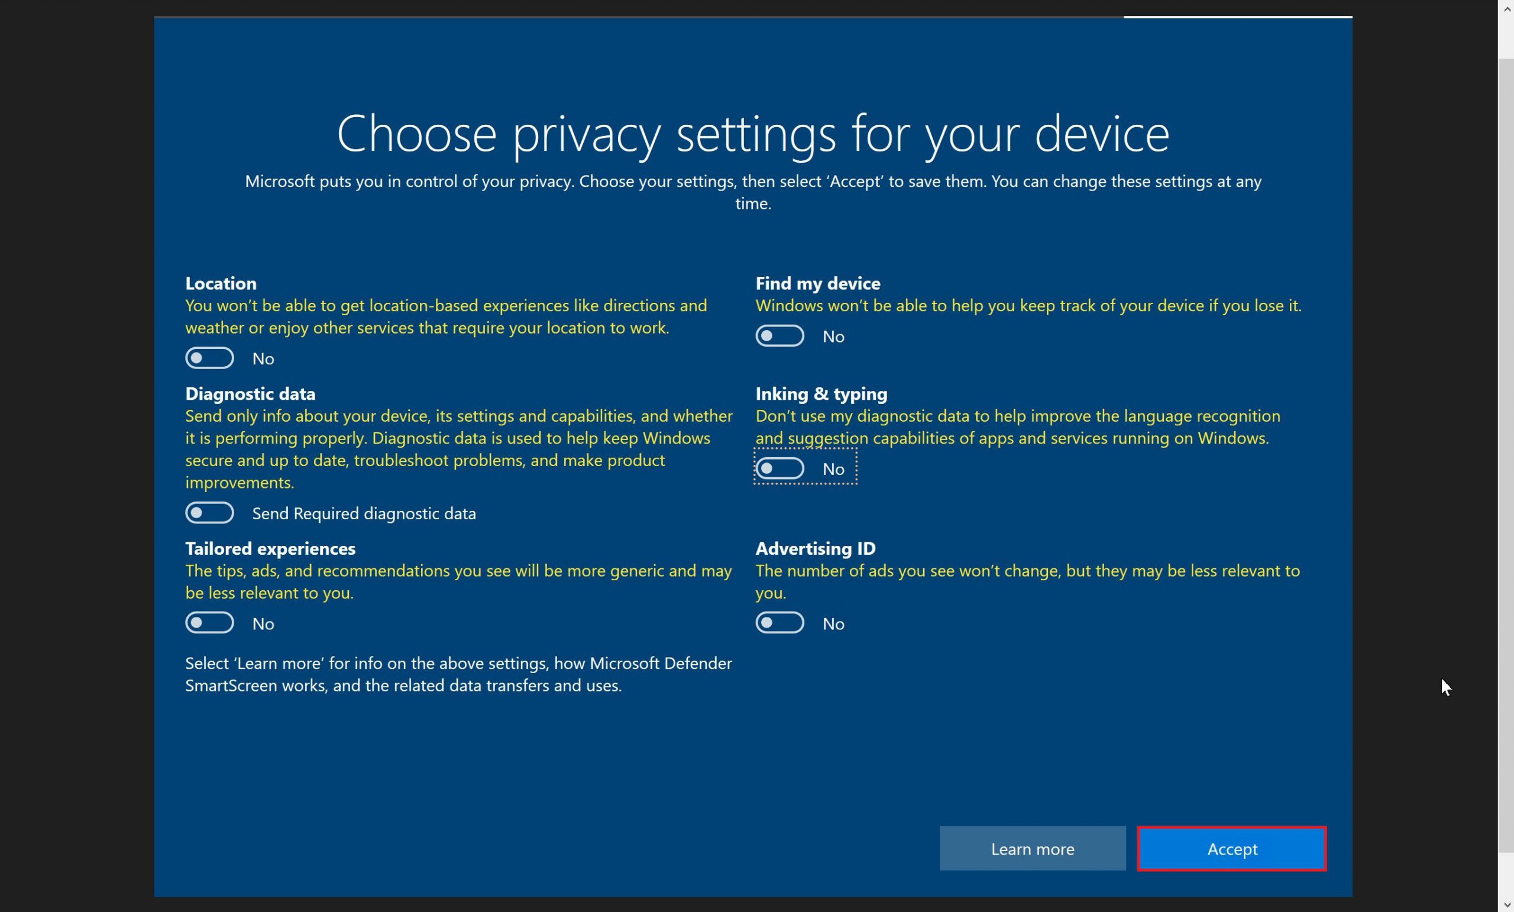Screen dimensions: 1514x912
Task: Toggle the Inking & typing switch
Action: [779, 468]
